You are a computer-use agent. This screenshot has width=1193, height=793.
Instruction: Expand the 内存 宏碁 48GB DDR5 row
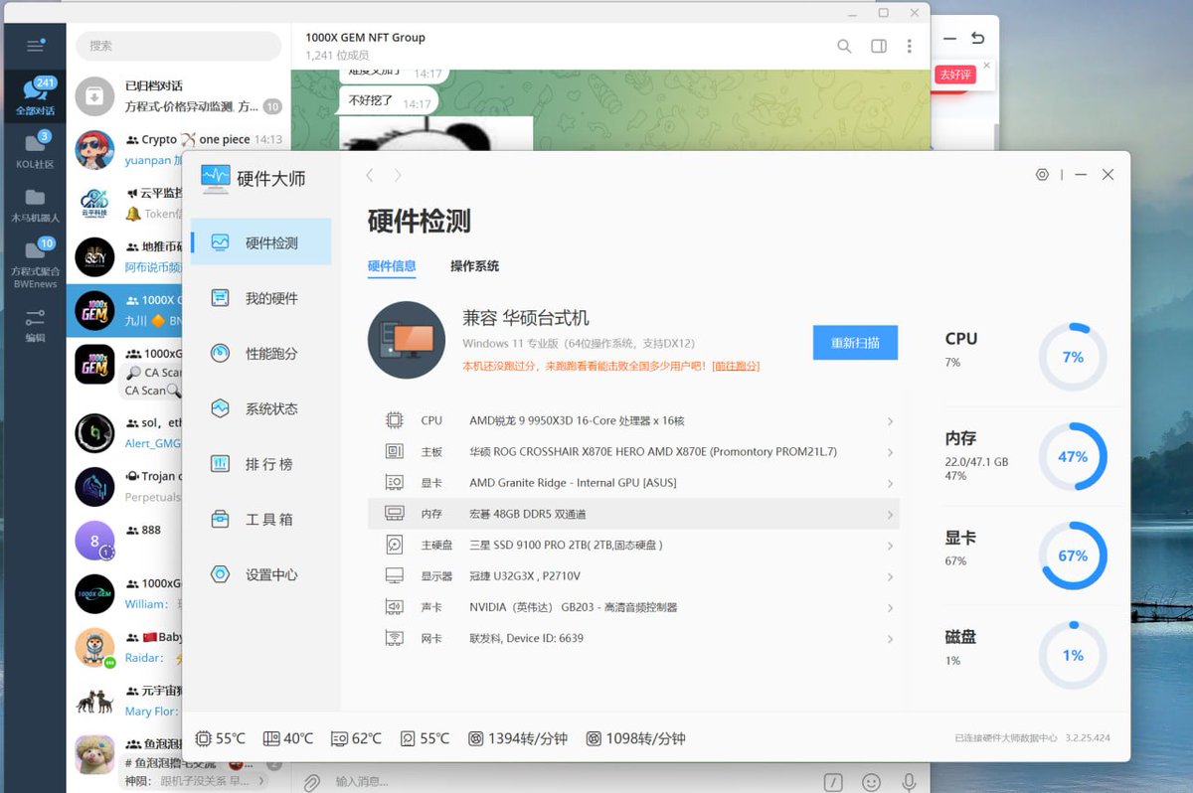[633, 514]
